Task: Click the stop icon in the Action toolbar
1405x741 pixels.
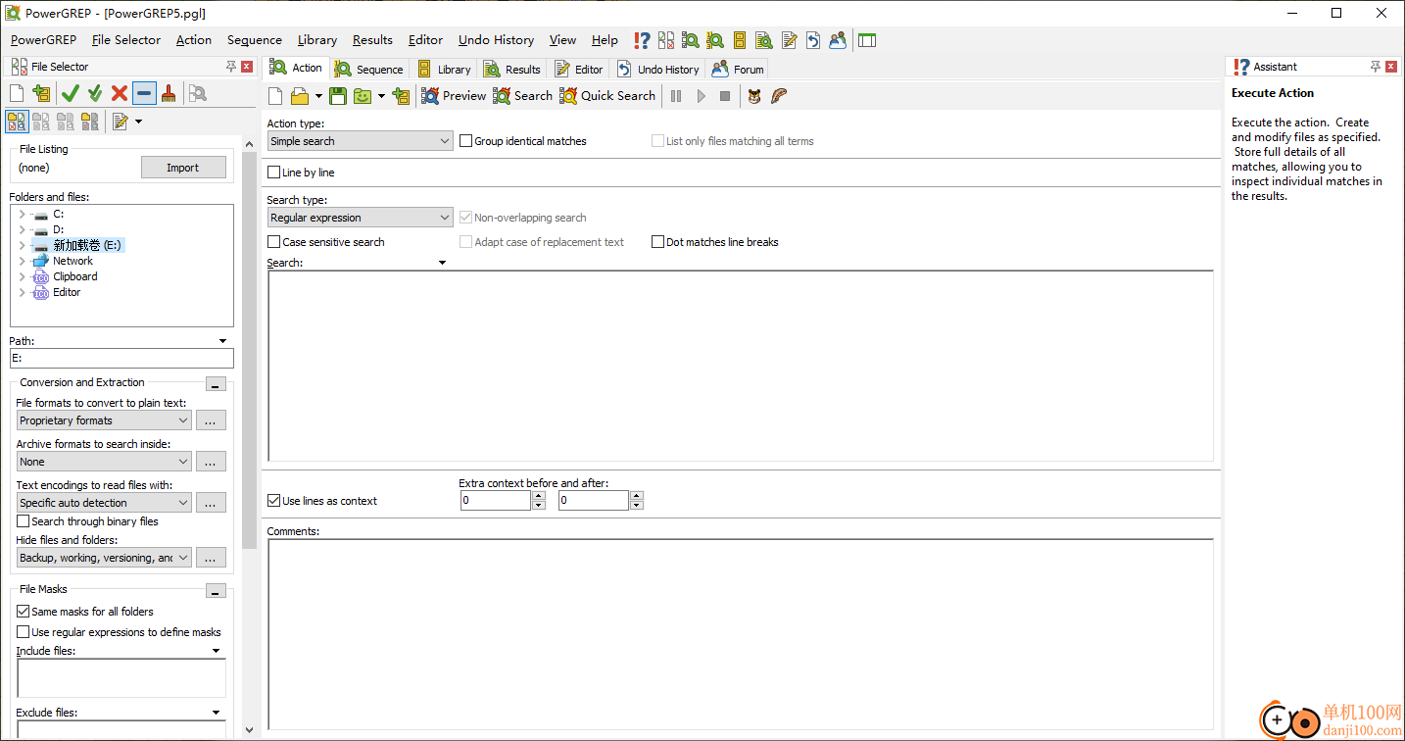Action: click(725, 96)
